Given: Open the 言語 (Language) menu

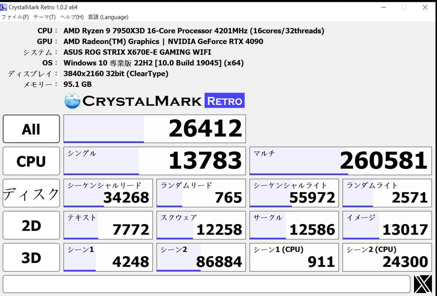Looking at the screenshot, I should (107, 17).
